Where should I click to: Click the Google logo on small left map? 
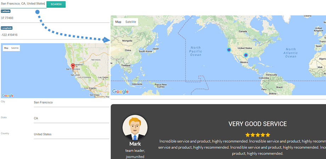coord(8,96)
